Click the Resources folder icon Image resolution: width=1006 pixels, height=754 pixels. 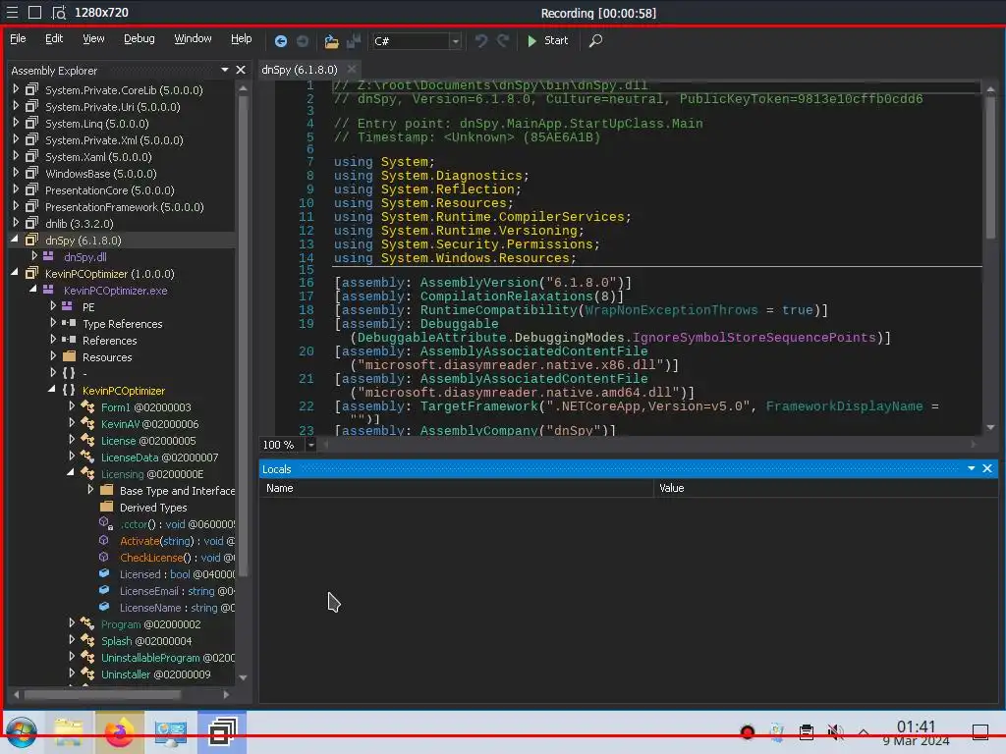pos(70,356)
